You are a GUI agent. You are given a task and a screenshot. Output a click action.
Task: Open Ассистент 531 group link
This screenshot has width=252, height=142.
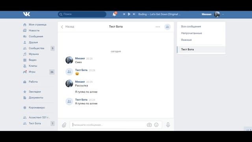click(x=39, y=118)
